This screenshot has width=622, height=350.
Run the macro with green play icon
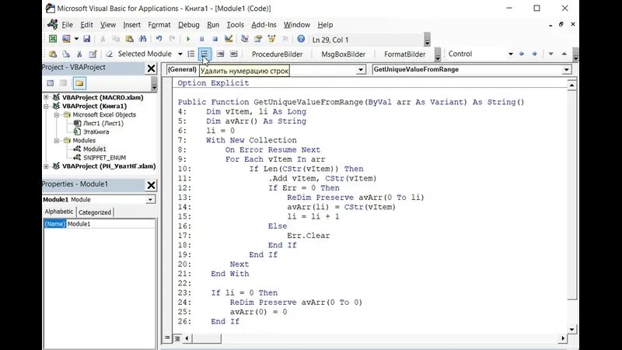[x=188, y=39]
